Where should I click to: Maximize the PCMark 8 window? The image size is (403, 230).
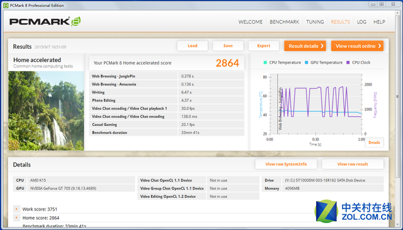point(382,4)
